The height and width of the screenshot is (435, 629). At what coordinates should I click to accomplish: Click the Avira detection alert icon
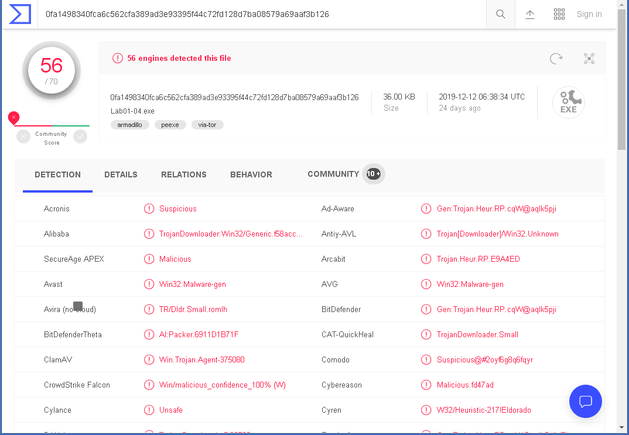pos(149,310)
